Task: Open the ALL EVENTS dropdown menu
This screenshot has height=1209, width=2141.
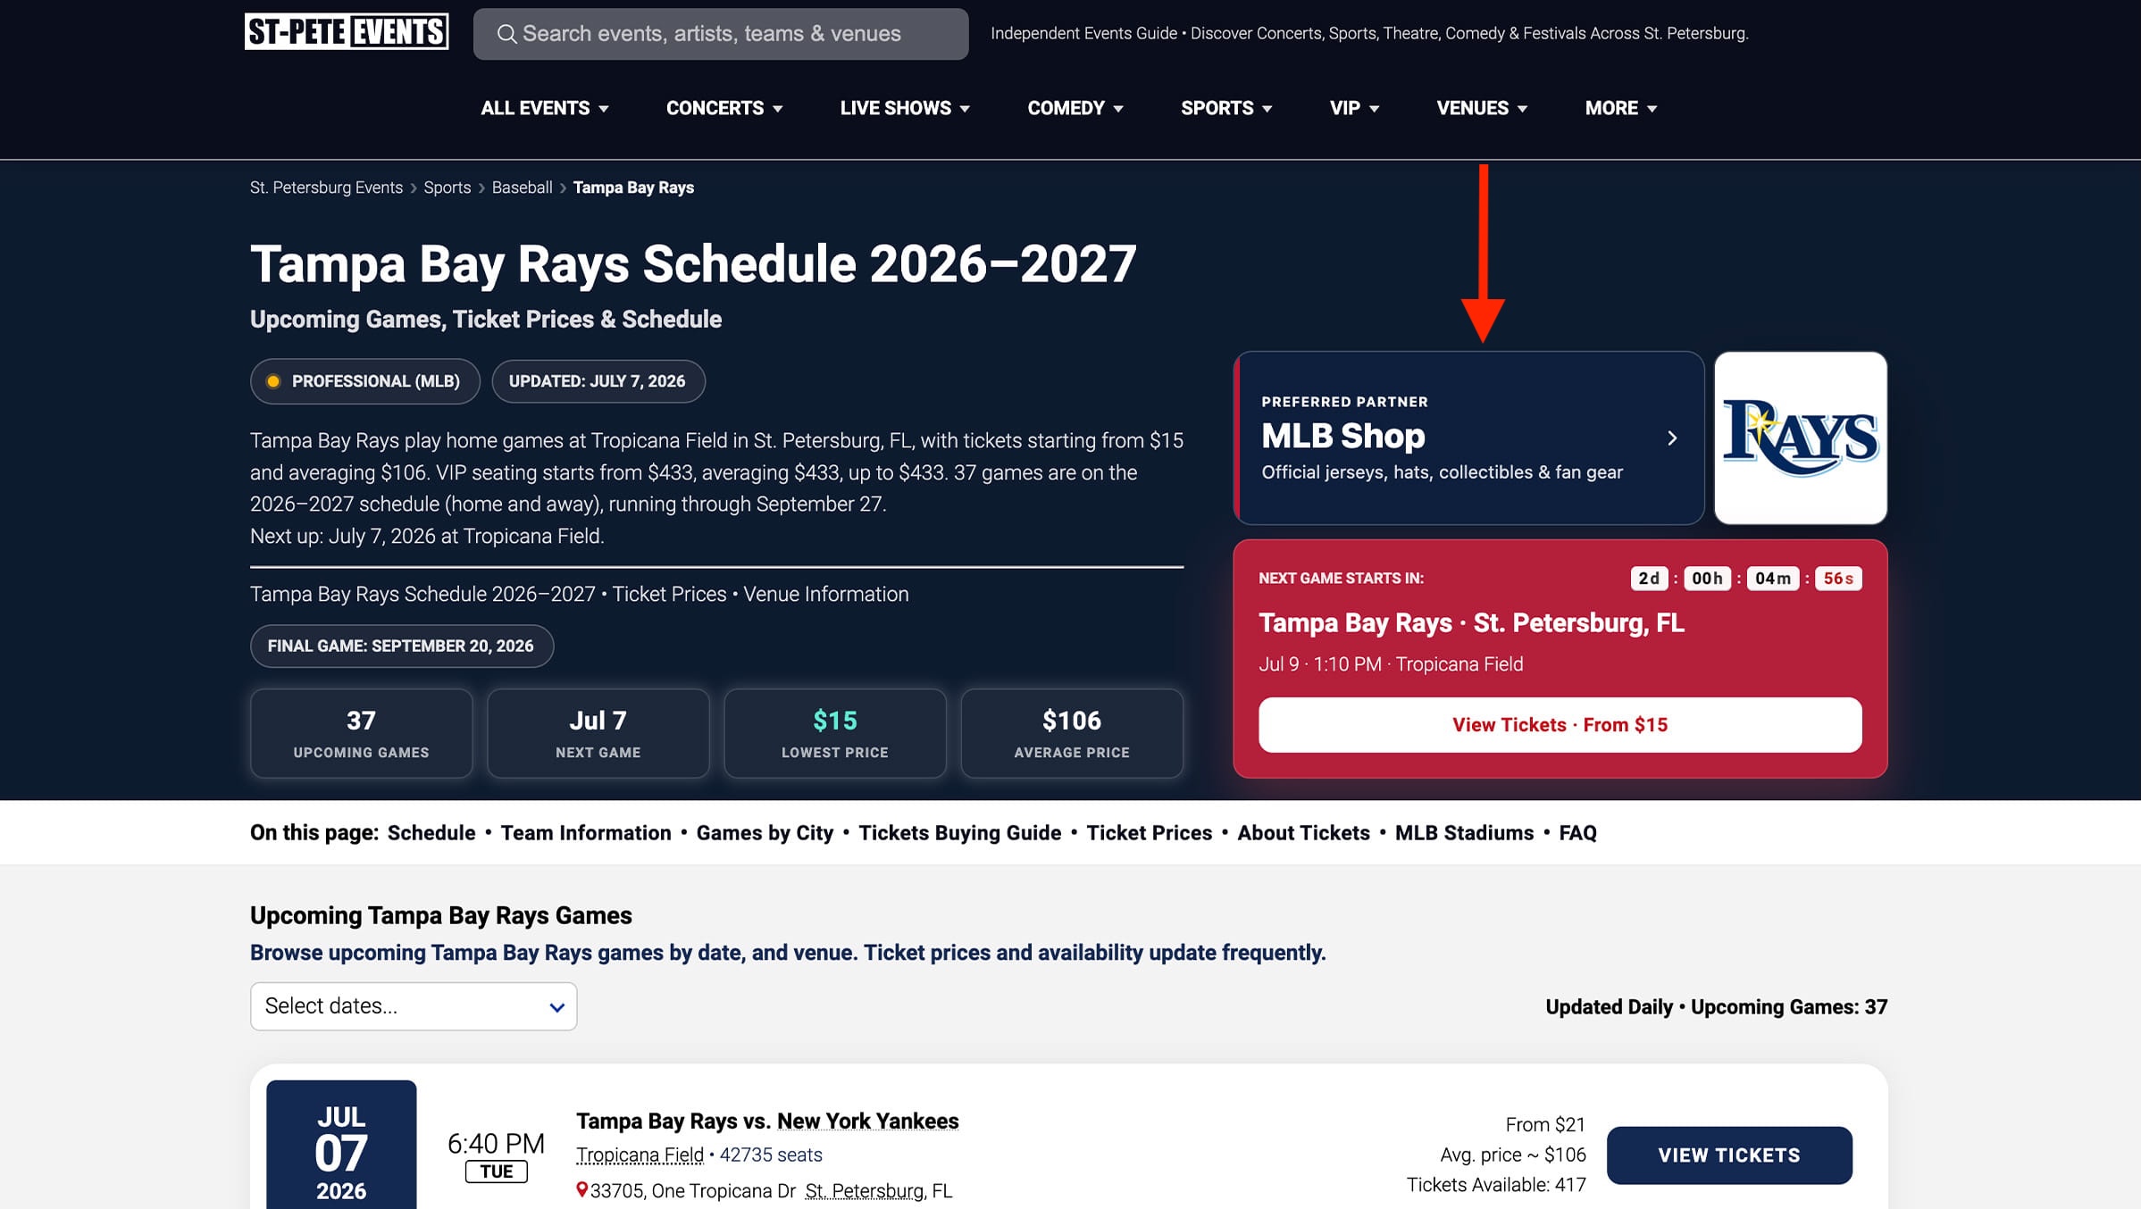Action: click(545, 108)
